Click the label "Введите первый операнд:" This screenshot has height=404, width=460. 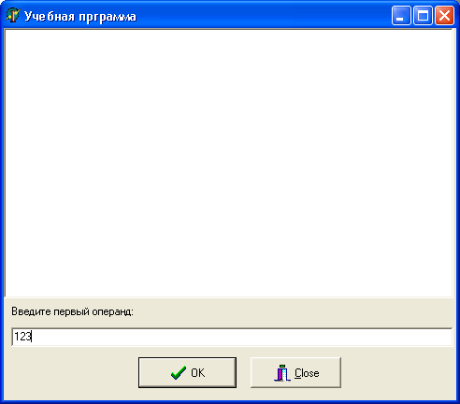(x=72, y=311)
